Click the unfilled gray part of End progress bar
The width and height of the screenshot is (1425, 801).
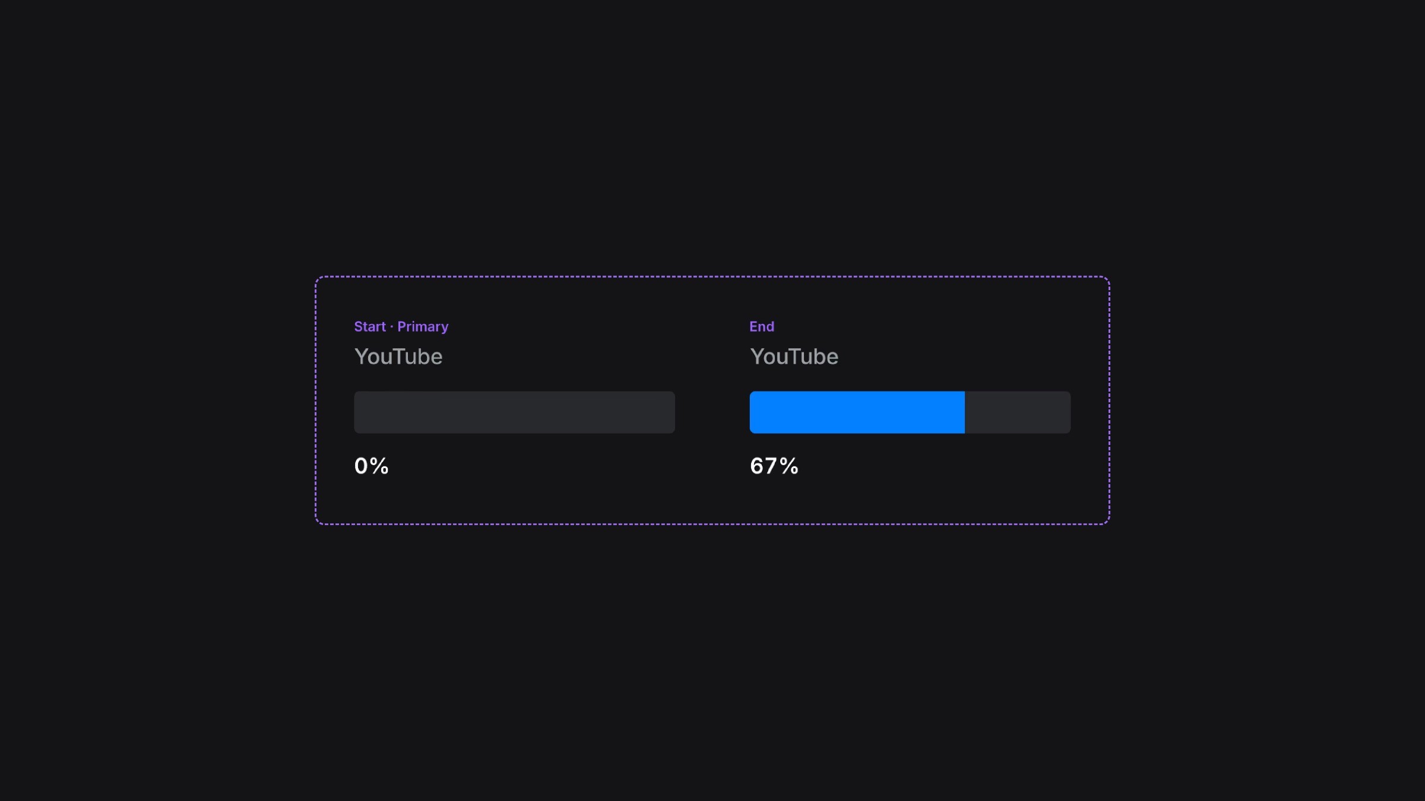pyautogui.click(x=1018, y=412)
